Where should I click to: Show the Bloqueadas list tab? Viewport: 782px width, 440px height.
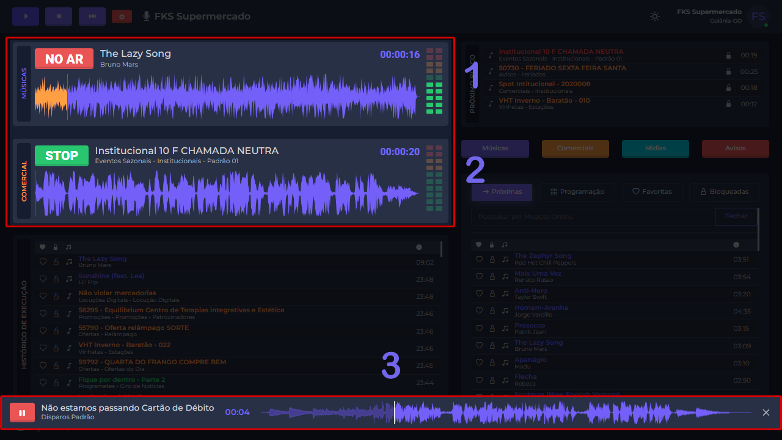(724, 192)
